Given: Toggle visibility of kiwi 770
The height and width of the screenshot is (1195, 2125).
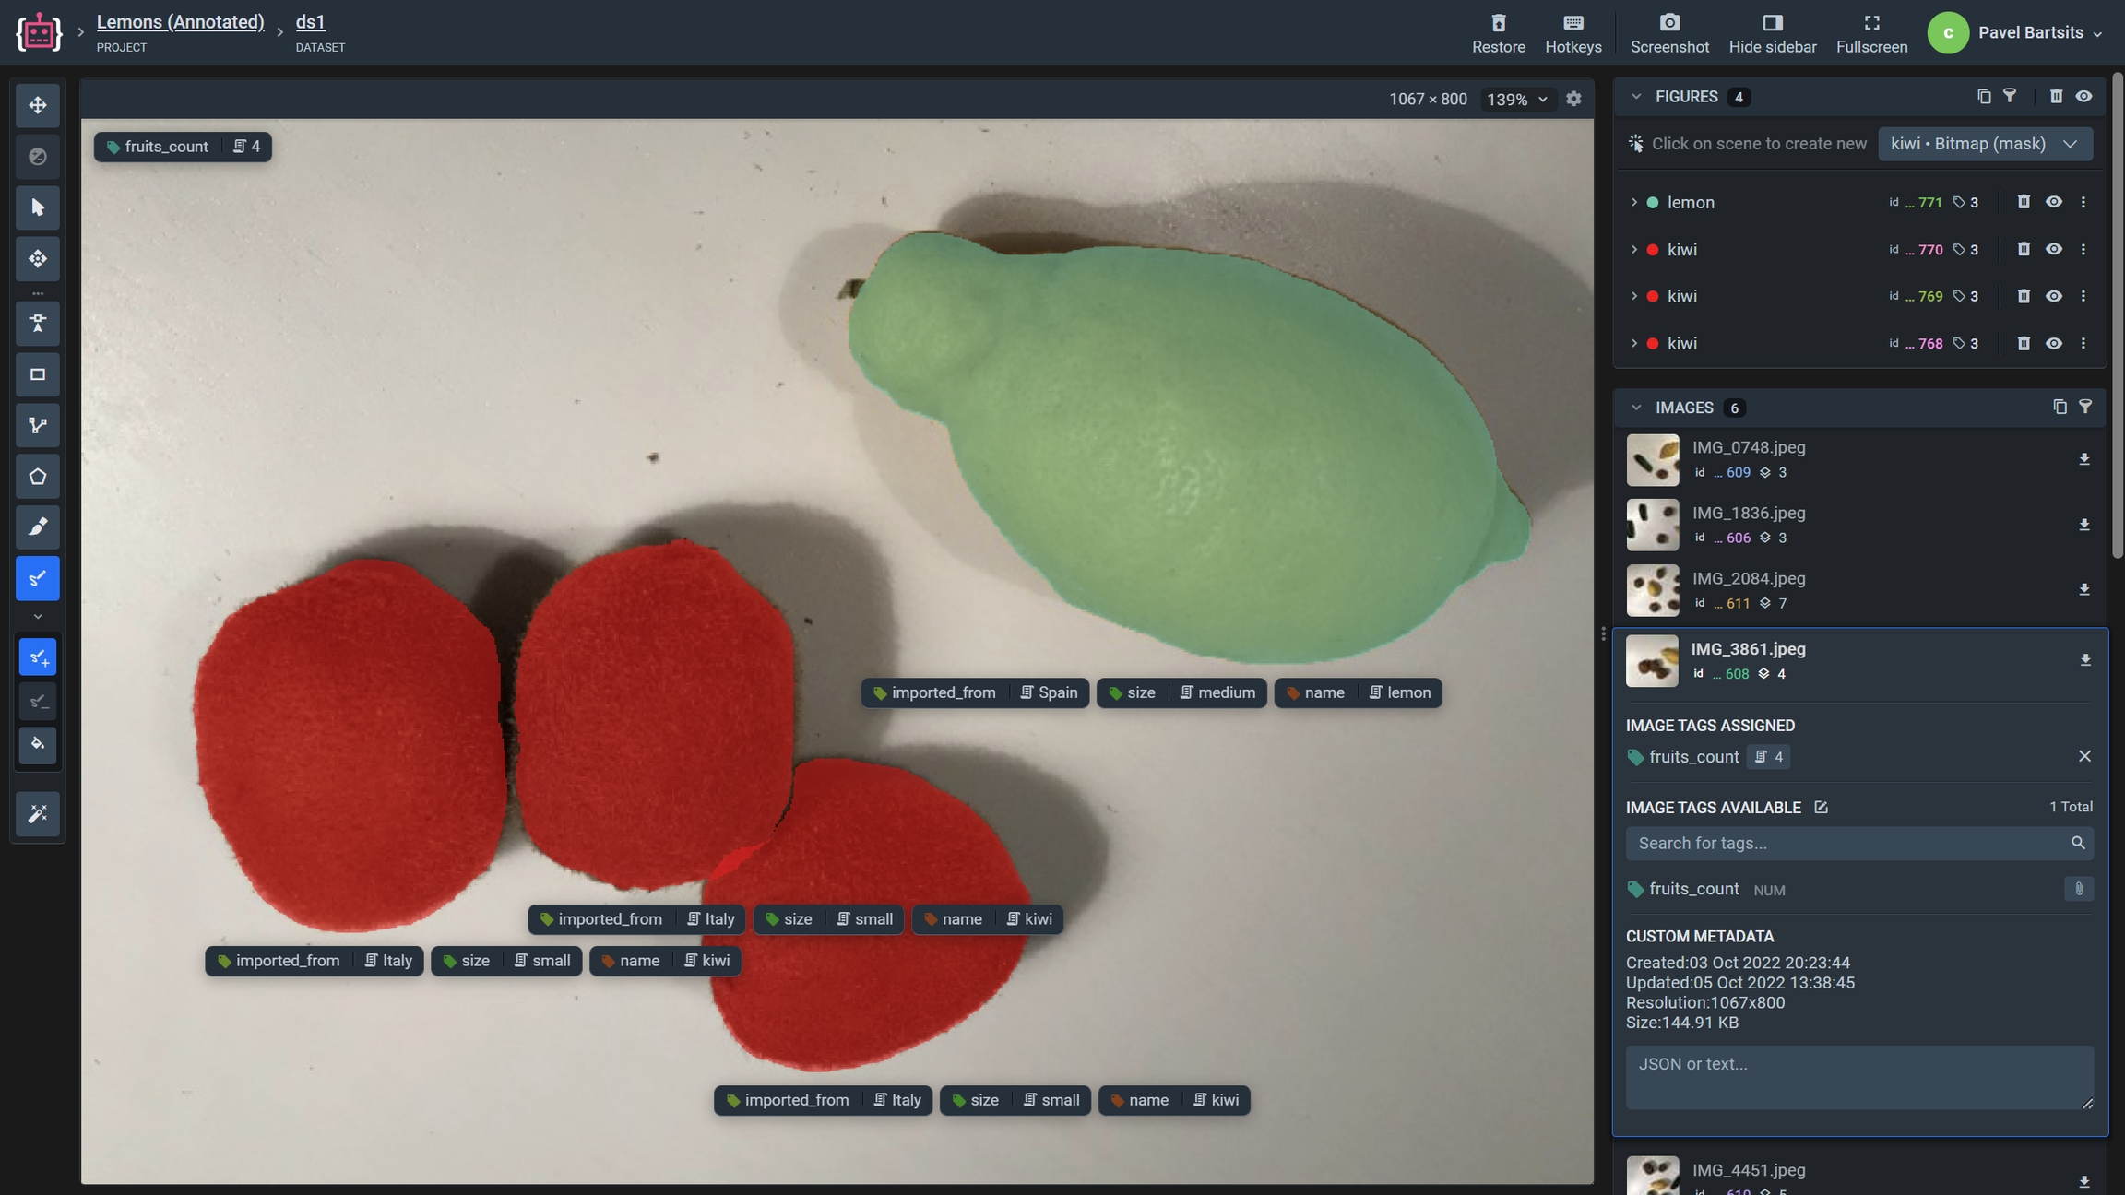Looking at the screenshot, I should point(2053,249).
